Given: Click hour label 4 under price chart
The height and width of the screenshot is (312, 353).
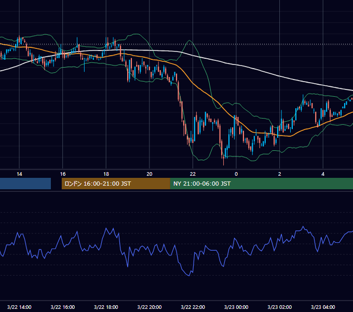Looking at the screenshot, I should click(323, 174).
